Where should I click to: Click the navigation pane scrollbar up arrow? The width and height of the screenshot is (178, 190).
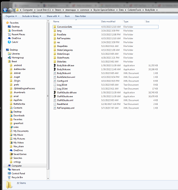coord(48,21)
